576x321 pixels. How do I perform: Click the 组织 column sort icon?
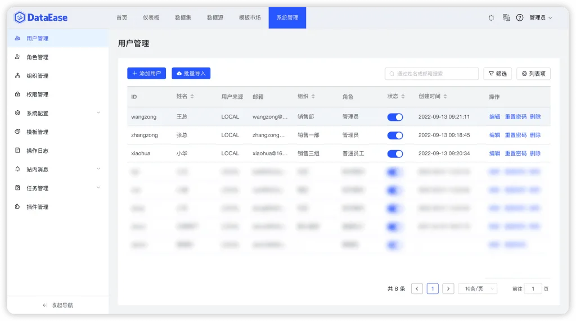(x=313, y=96)
